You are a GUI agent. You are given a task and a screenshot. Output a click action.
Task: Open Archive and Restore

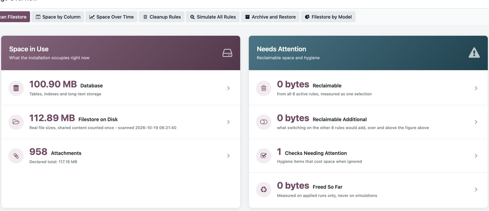click(x=270, y=17)
